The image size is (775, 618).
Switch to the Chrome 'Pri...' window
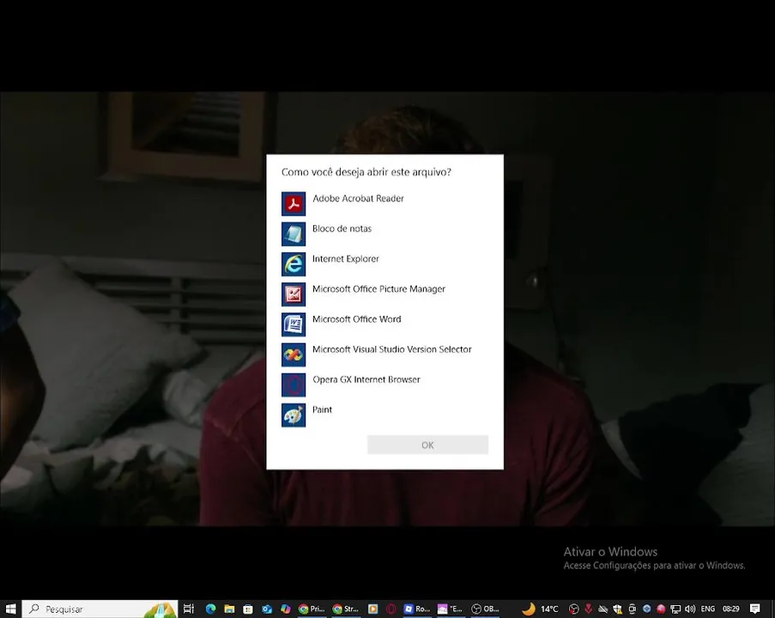coord(312,609)
